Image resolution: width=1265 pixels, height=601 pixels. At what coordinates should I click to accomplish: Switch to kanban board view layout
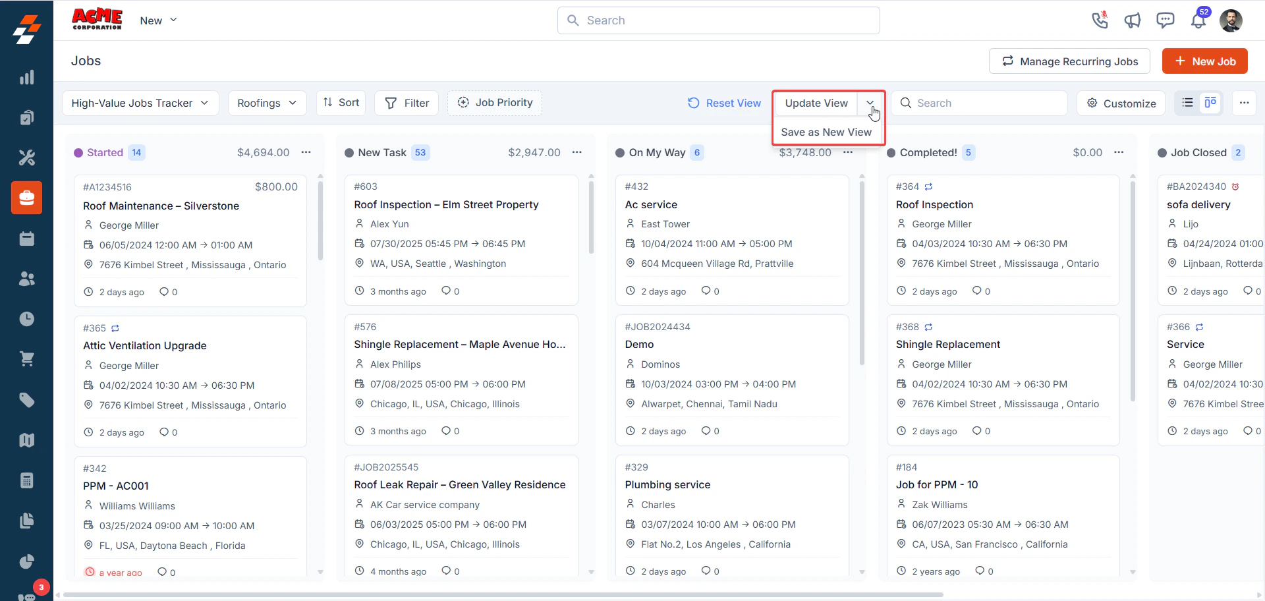coord(1210,103)
